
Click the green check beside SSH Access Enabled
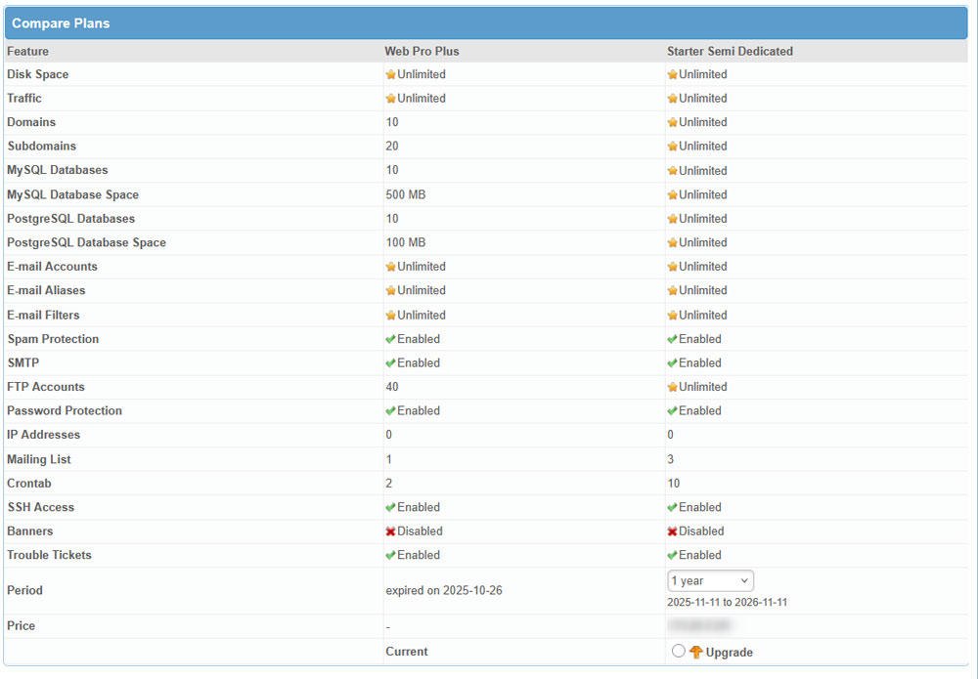point(390,506)
